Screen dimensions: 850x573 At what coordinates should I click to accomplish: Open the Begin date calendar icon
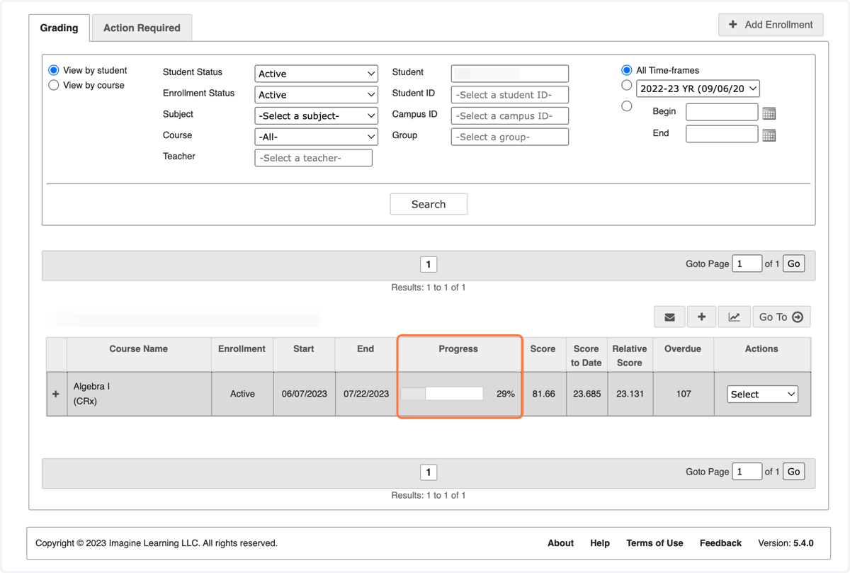pyautogui.click(x=769, y=113)
